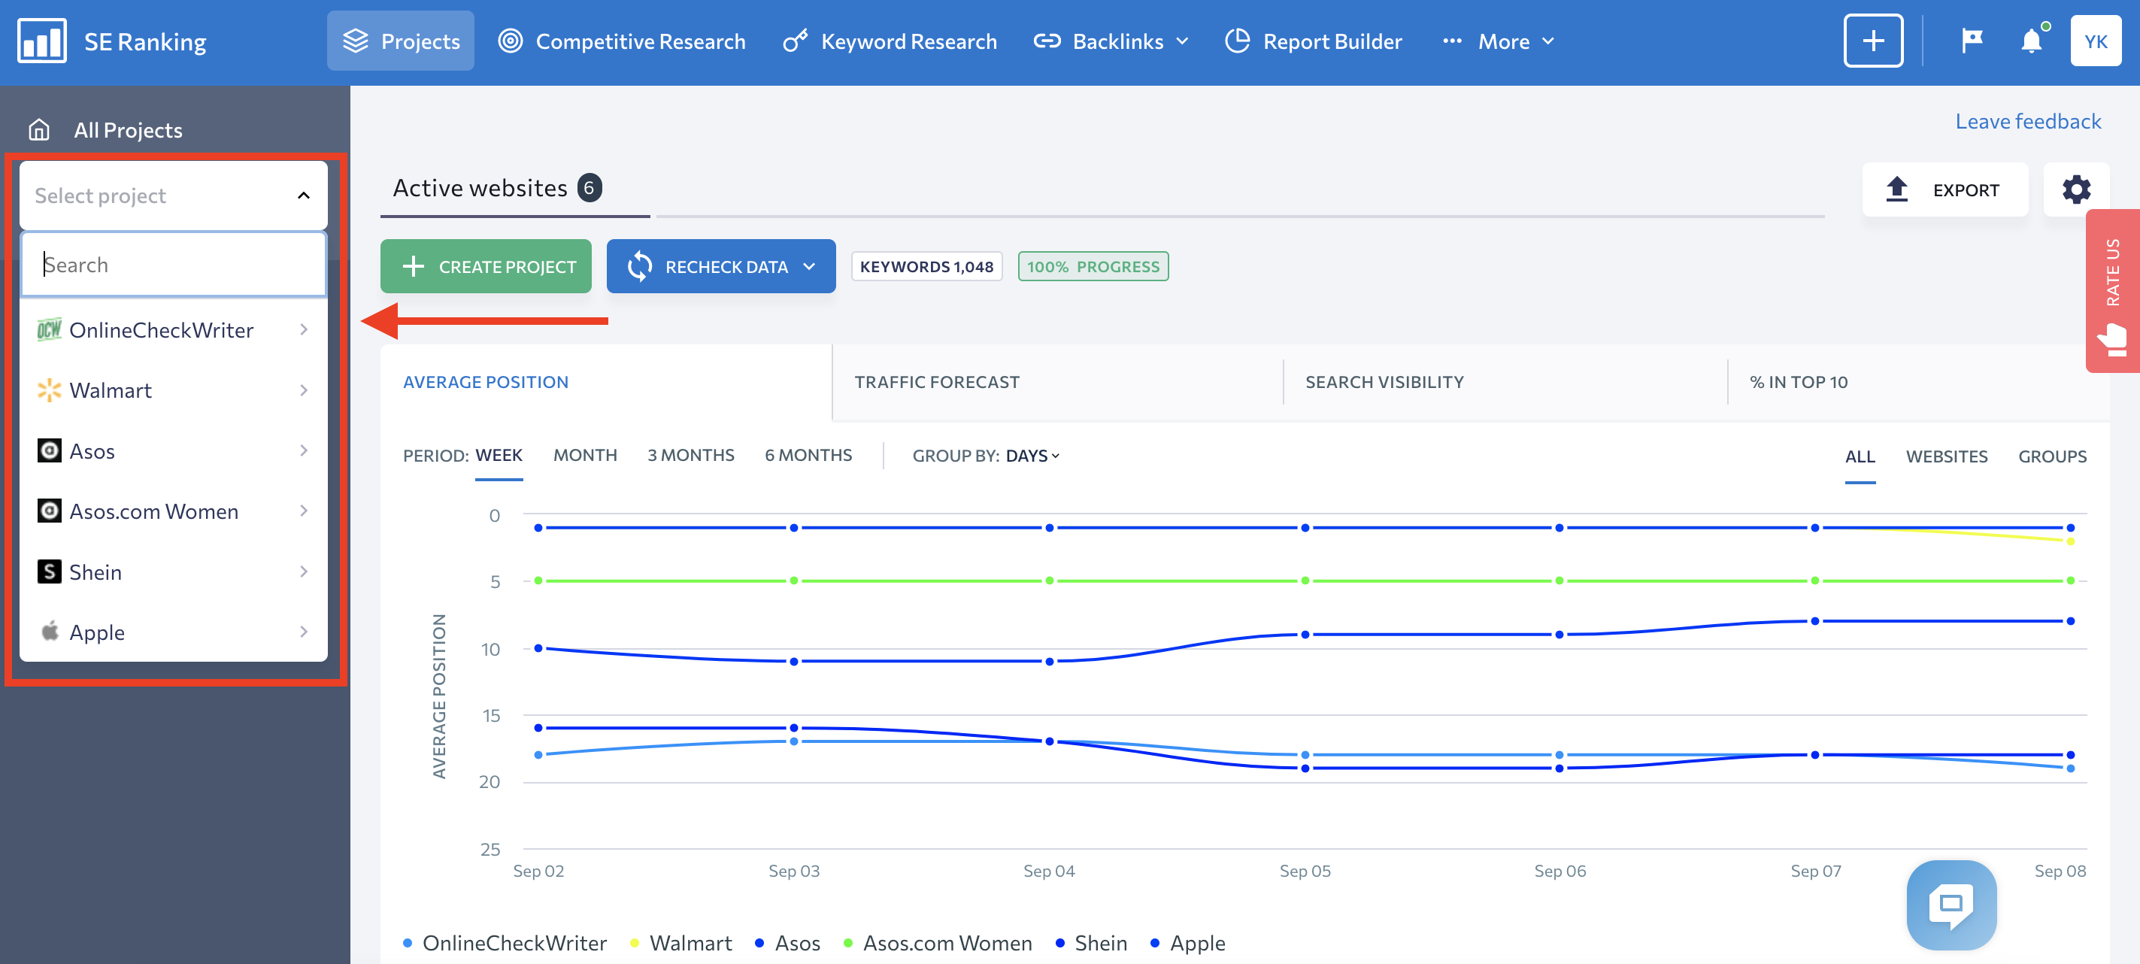Collapse the Select project dropdown

pos(174,196)
